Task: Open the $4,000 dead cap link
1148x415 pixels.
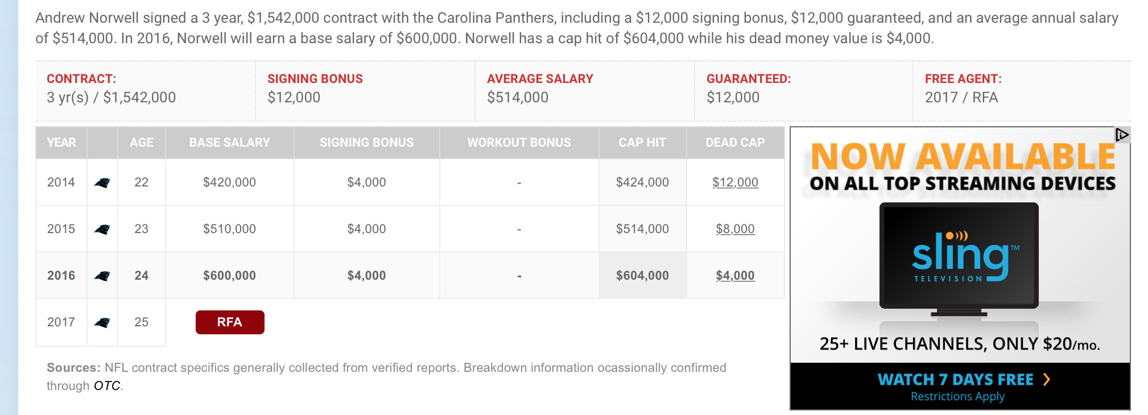Action: [735, 276]
